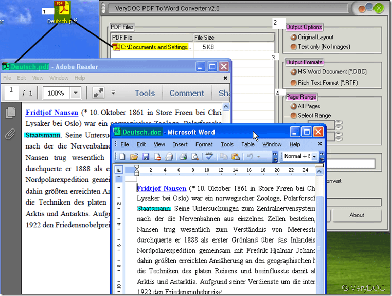Click the New Blank Document icon in Word

(x=122, y=157)
